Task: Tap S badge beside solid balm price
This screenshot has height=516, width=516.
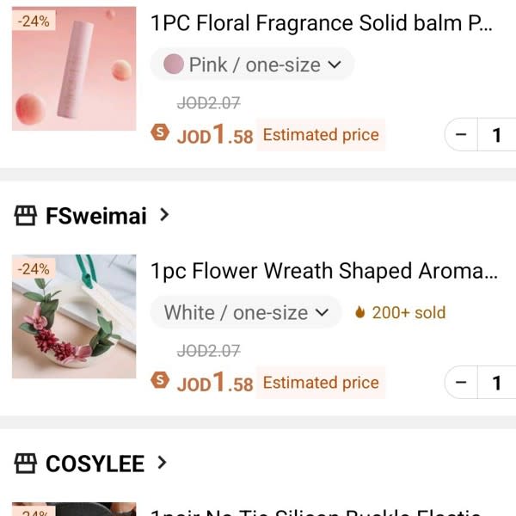Action: click(160, 132)
